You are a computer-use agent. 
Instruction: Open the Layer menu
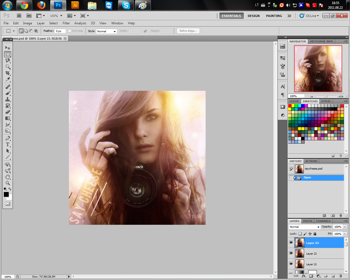(x=41, y=23)
